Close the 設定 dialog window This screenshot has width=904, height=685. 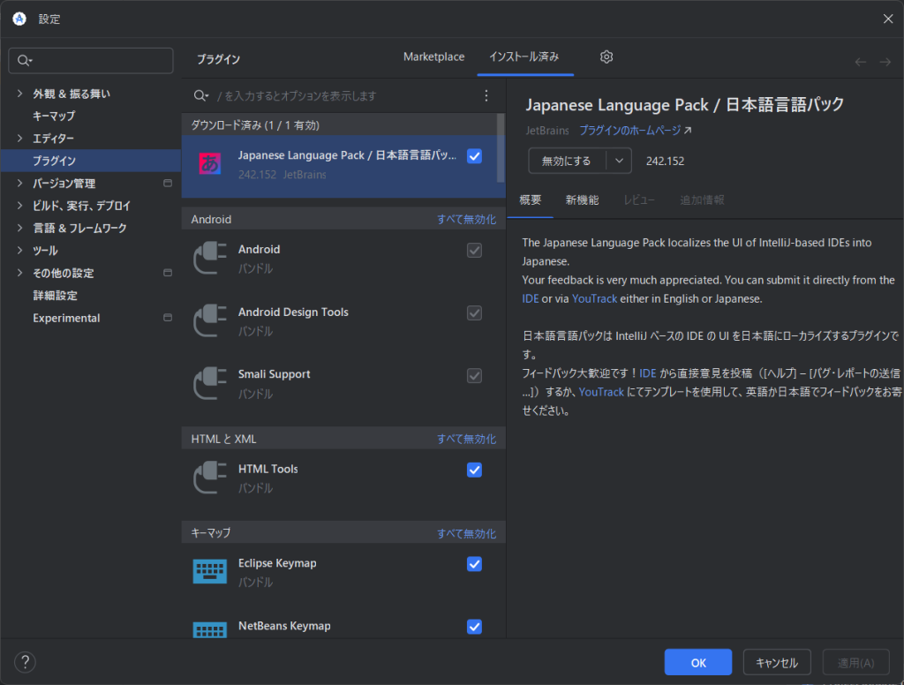pos(888,19)
